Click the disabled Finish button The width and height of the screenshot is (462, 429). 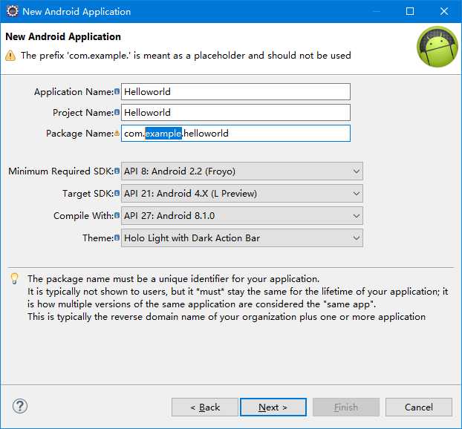(346, 407)
